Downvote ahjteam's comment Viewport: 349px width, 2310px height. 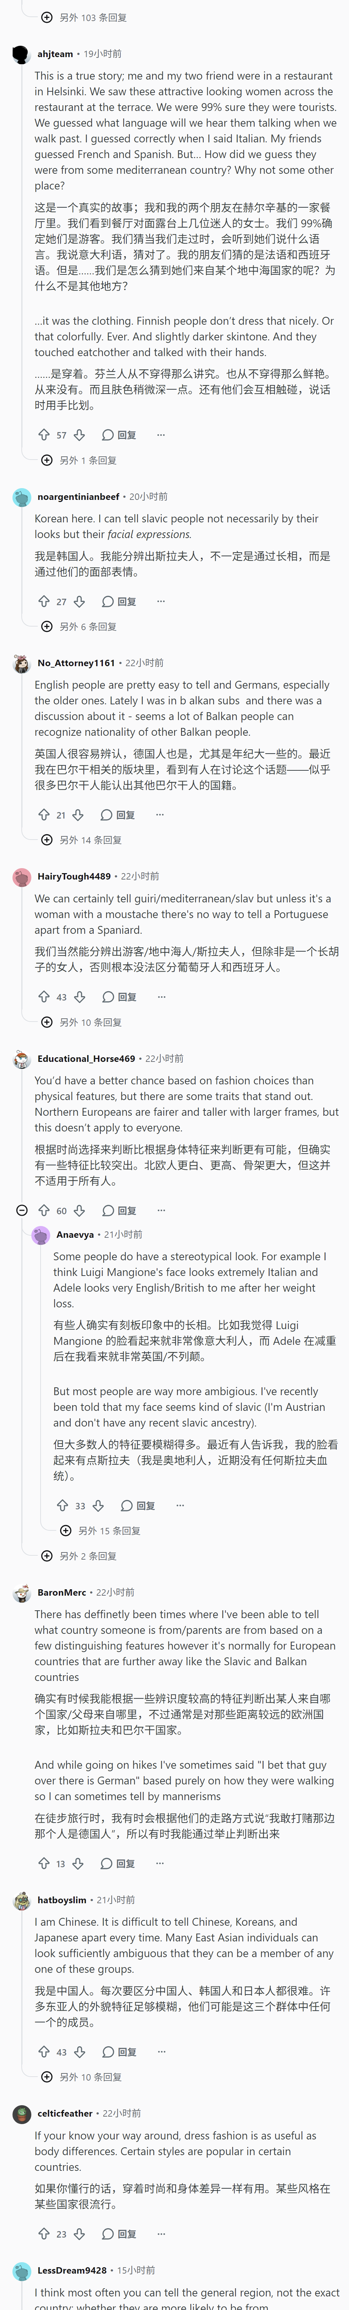[x=79, y=435]
